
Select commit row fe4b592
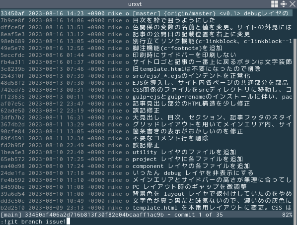(x=146, y=180)
